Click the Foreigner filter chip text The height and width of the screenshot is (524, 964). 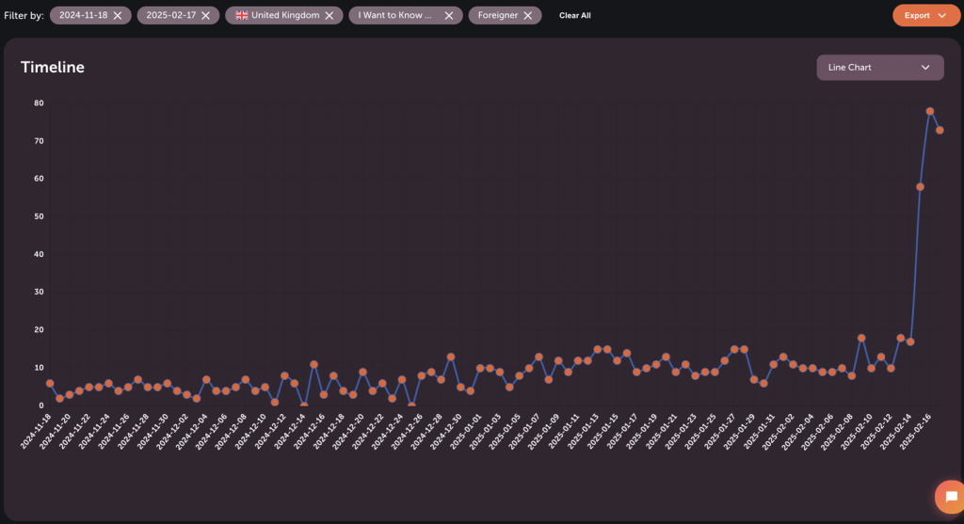point(498,15)
